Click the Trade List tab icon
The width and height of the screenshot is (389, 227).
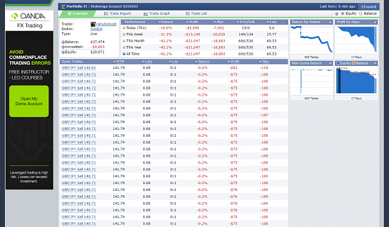(187, 14)
